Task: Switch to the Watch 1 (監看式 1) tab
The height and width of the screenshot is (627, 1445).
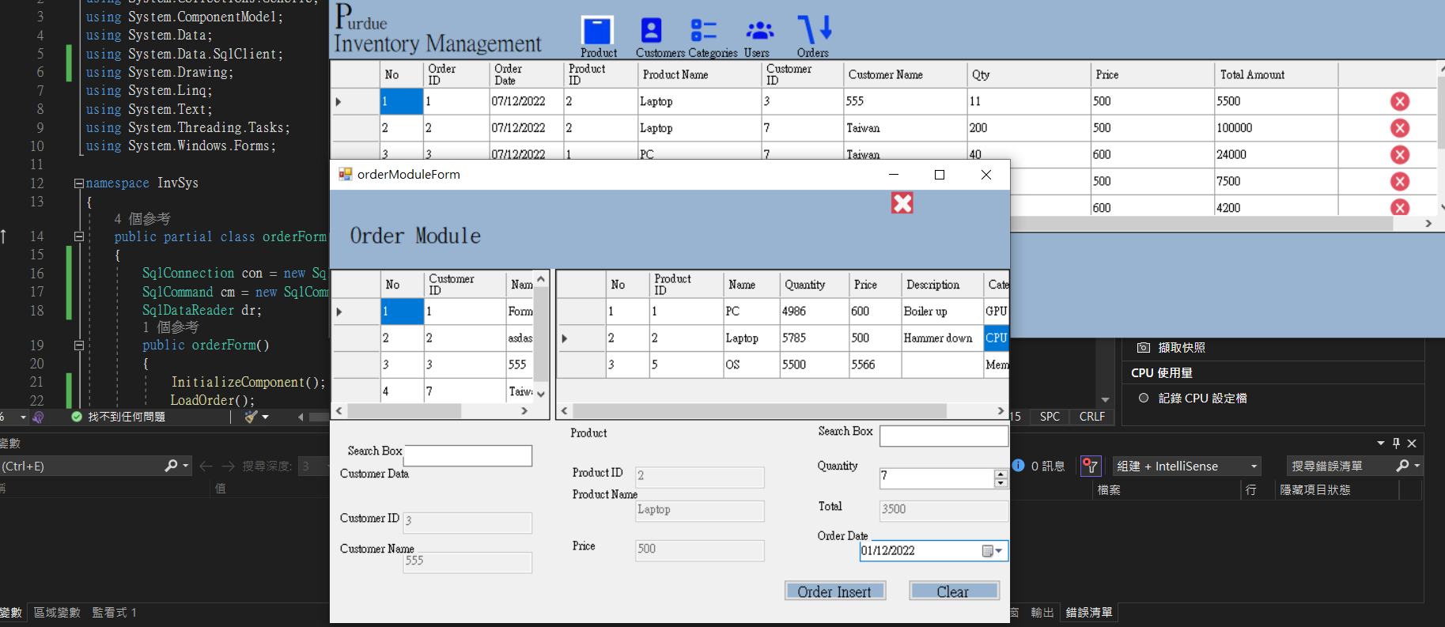Action: pyautogui.click(x=114, y=613)
